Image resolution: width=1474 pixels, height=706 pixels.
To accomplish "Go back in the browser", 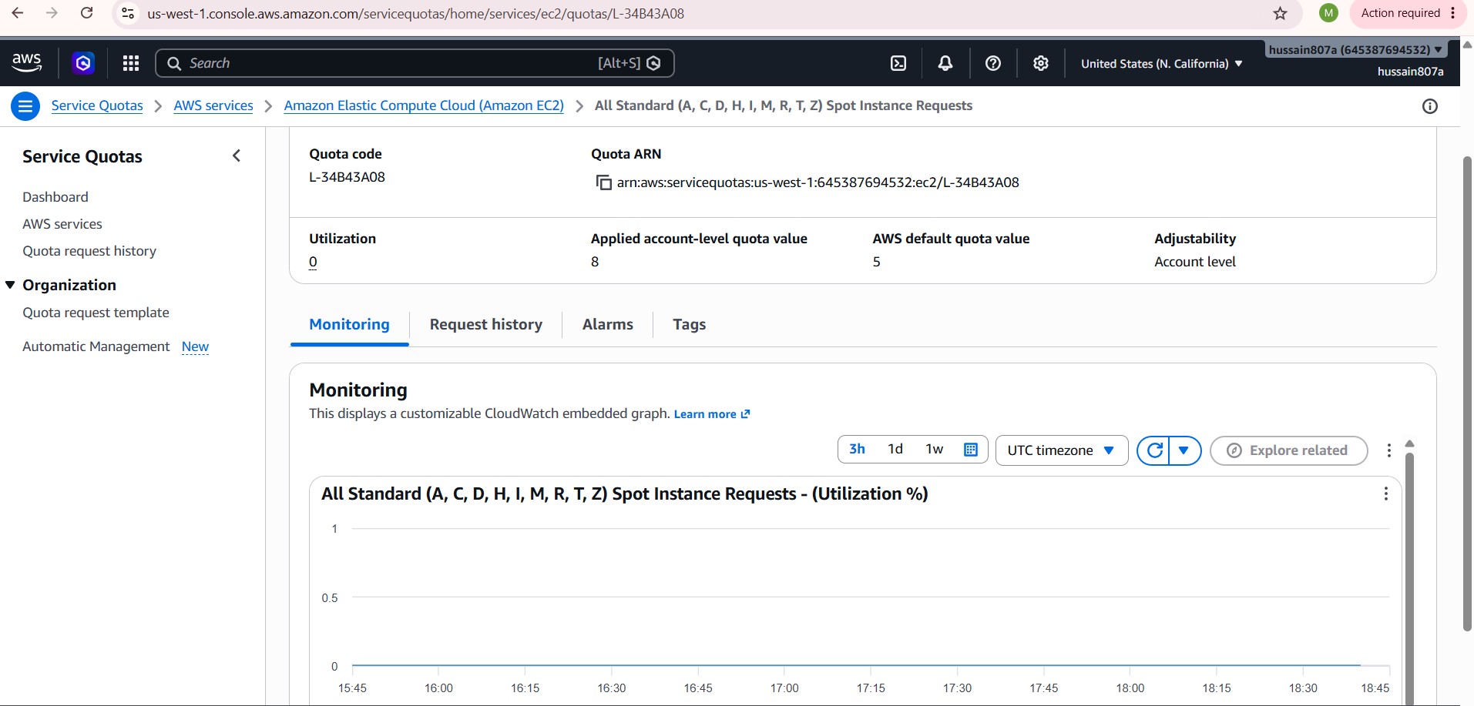I will (18, 13).
